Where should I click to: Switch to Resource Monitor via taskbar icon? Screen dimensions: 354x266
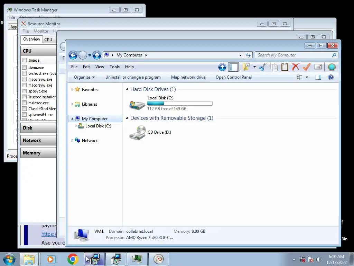[158, 259]
